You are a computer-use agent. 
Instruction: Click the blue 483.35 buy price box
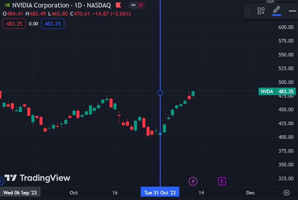(x=53, y=24)
